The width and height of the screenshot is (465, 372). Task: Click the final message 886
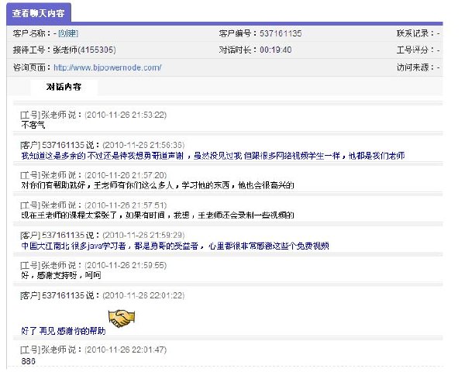point(28,361)
